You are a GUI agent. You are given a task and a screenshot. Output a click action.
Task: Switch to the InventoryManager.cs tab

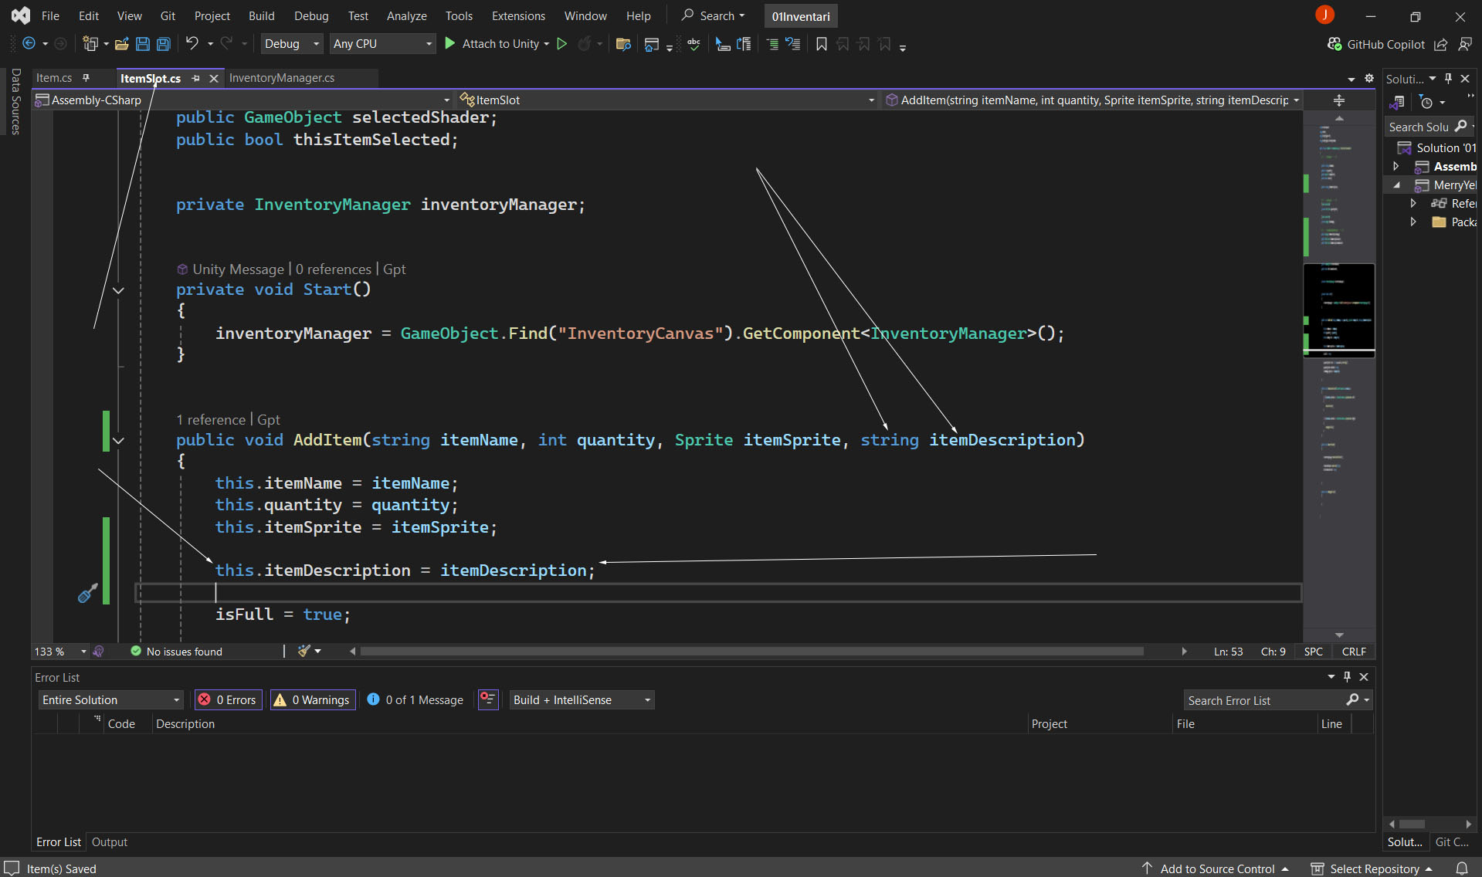(x=281, y=78)
